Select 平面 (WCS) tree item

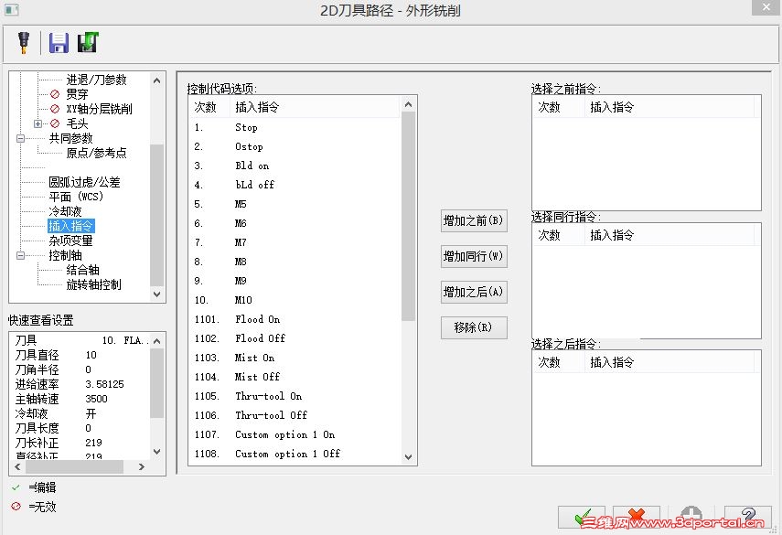(x=76, y=197)
